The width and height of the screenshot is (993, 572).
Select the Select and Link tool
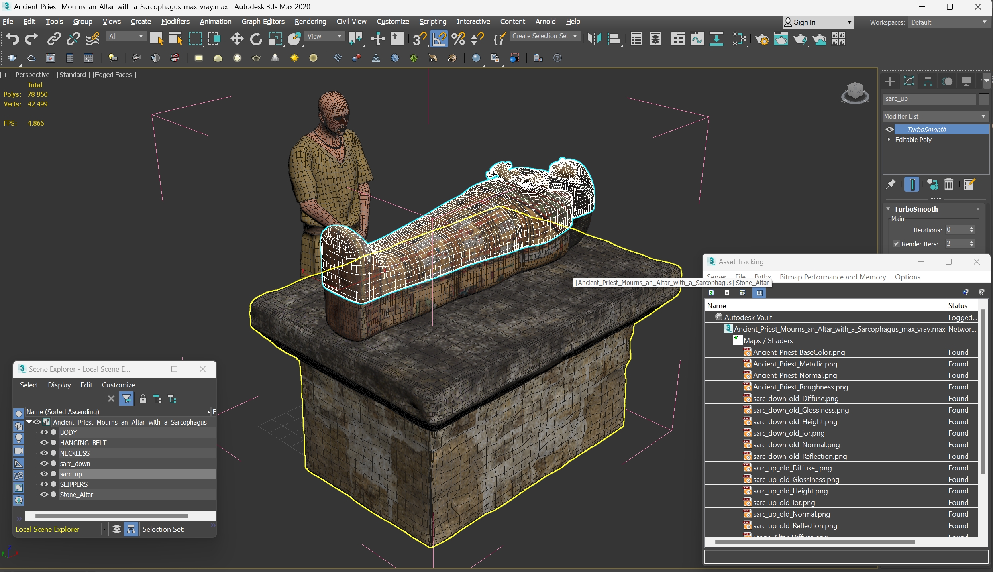[x=54, y=39]
